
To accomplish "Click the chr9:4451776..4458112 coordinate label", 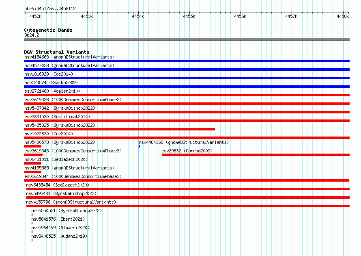I will tap(50, 9).
